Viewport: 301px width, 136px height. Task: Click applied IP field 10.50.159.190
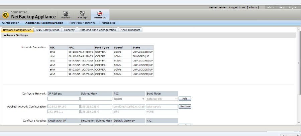pos(64,106)
